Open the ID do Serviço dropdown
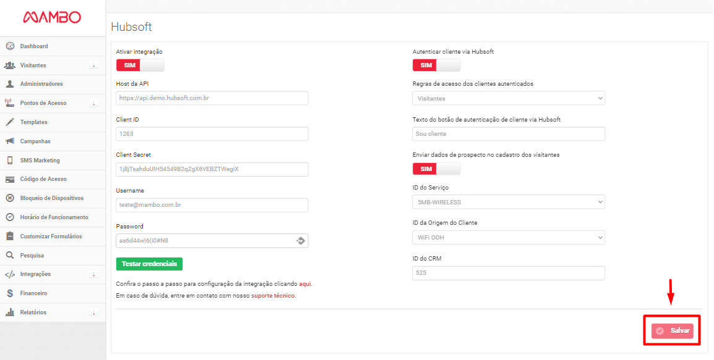 pos(509,202)
